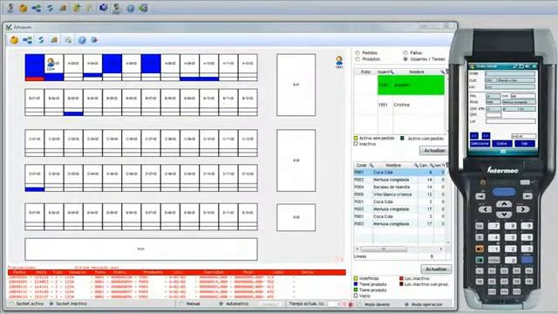The width and height of the screenshot is (558, 314).
Task: Click the sync arrows icon in the main toolbar
Action: tap(50, 8)
